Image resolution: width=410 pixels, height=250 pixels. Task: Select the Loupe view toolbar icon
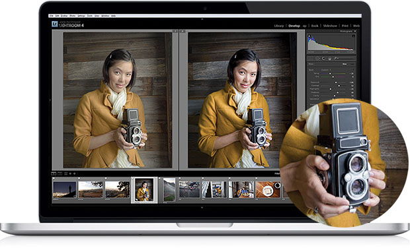pyautogui.click(x=54, y=173)
